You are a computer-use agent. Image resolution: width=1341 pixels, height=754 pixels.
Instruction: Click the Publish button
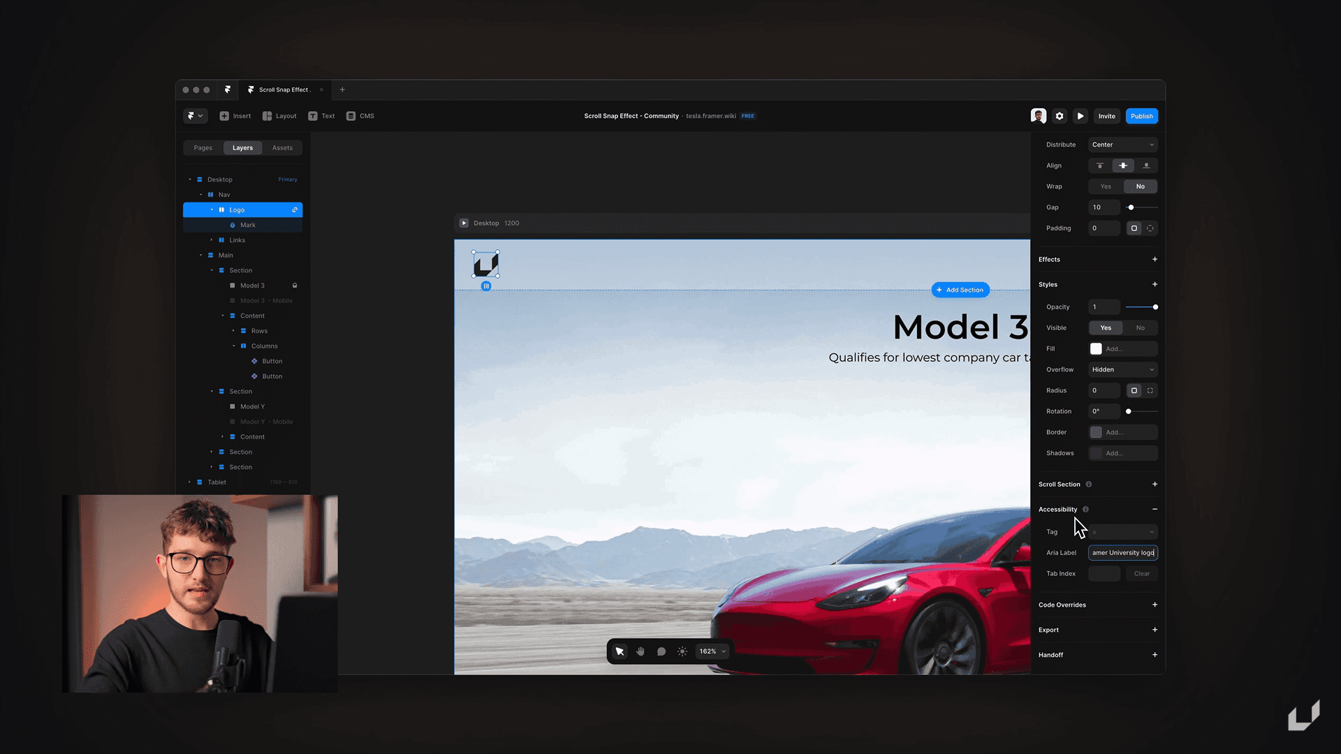click(1141, 115)
